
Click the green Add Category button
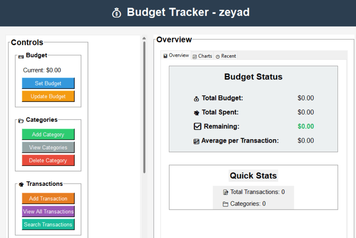point(48,135)
